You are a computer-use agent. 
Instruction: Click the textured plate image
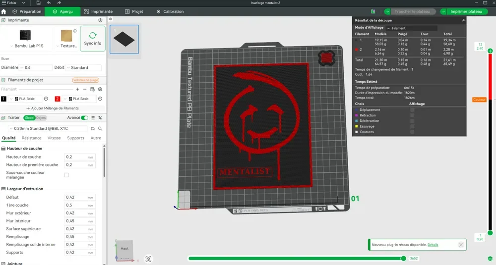pyautogui.click(x=66, y=36)
